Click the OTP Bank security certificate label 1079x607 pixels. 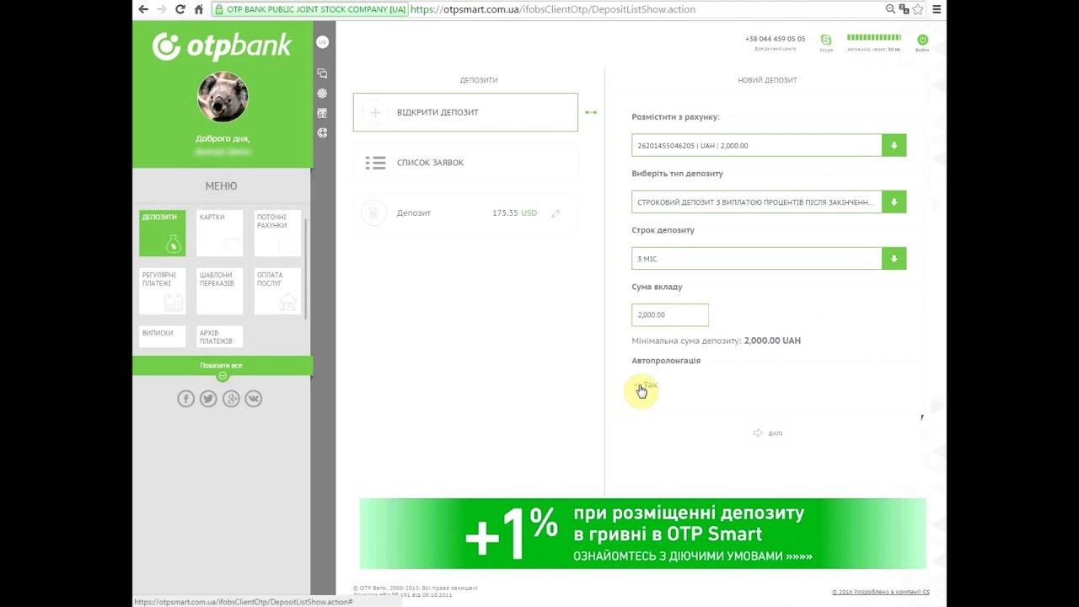(x=310, y=9)
